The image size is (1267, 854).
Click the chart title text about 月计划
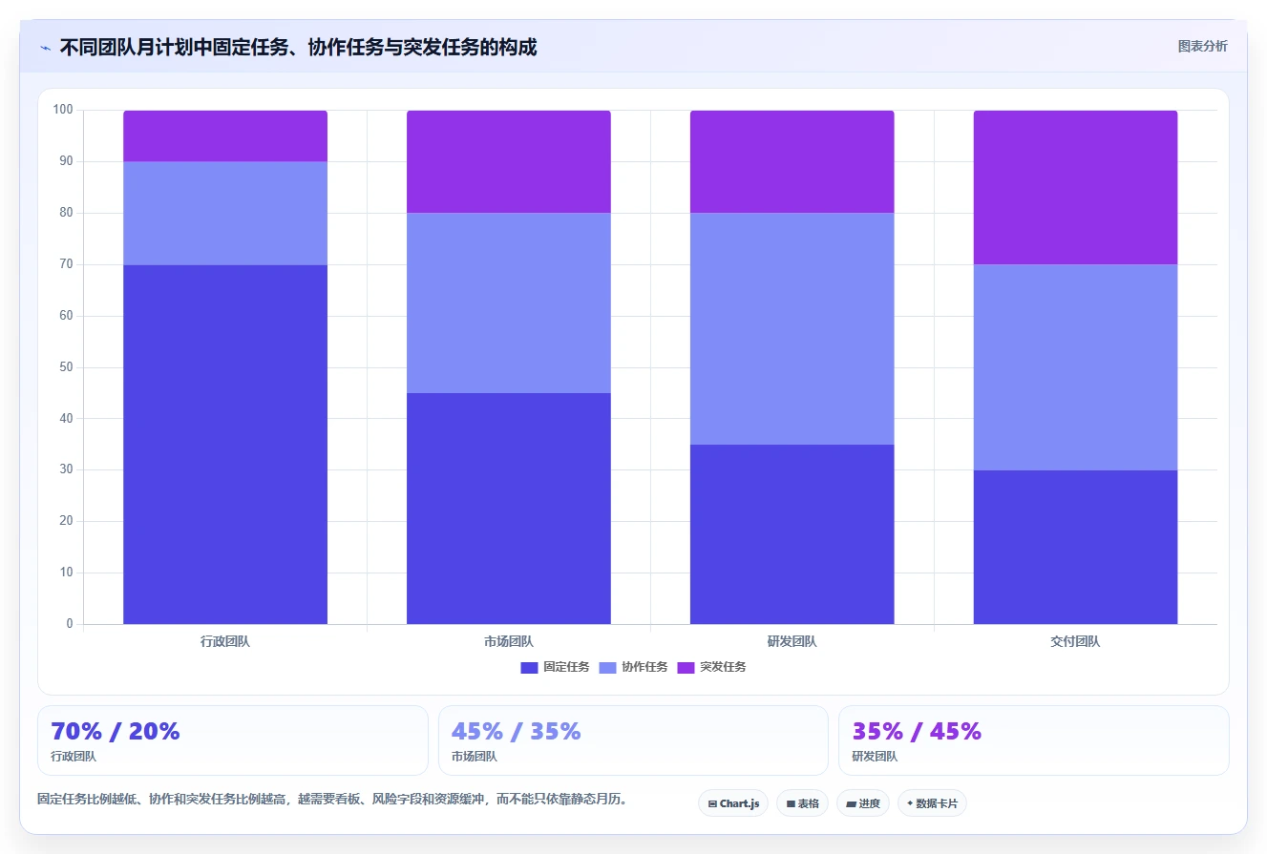(x=298, y=48)
